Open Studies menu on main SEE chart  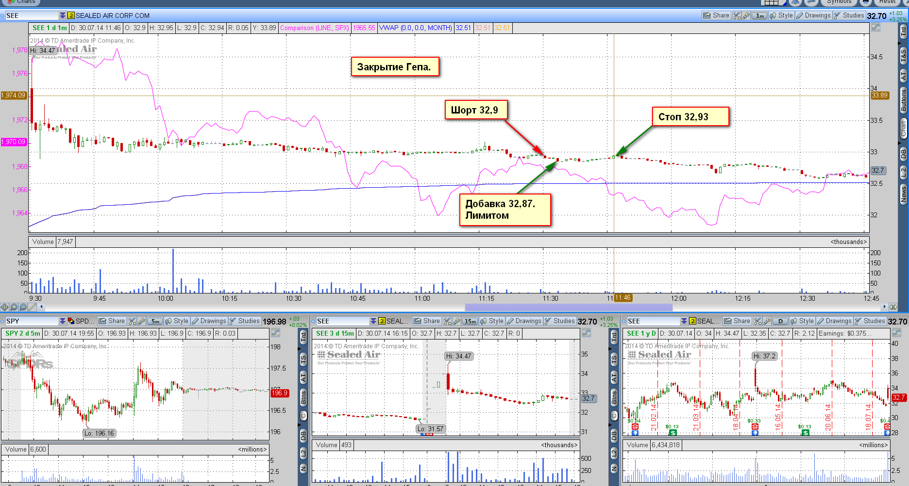(x=849, y=16)
